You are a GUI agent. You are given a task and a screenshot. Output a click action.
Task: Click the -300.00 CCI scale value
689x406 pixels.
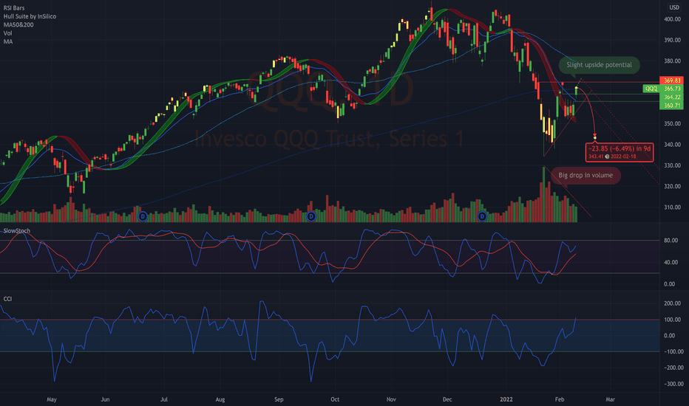click(x=673, y=384)
